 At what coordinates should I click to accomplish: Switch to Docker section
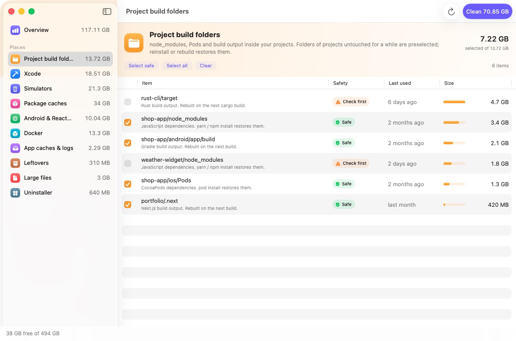pos(60,133)
